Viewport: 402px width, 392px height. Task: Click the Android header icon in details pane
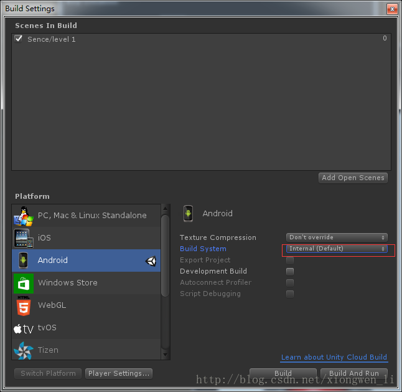click(x=188, y=213)
